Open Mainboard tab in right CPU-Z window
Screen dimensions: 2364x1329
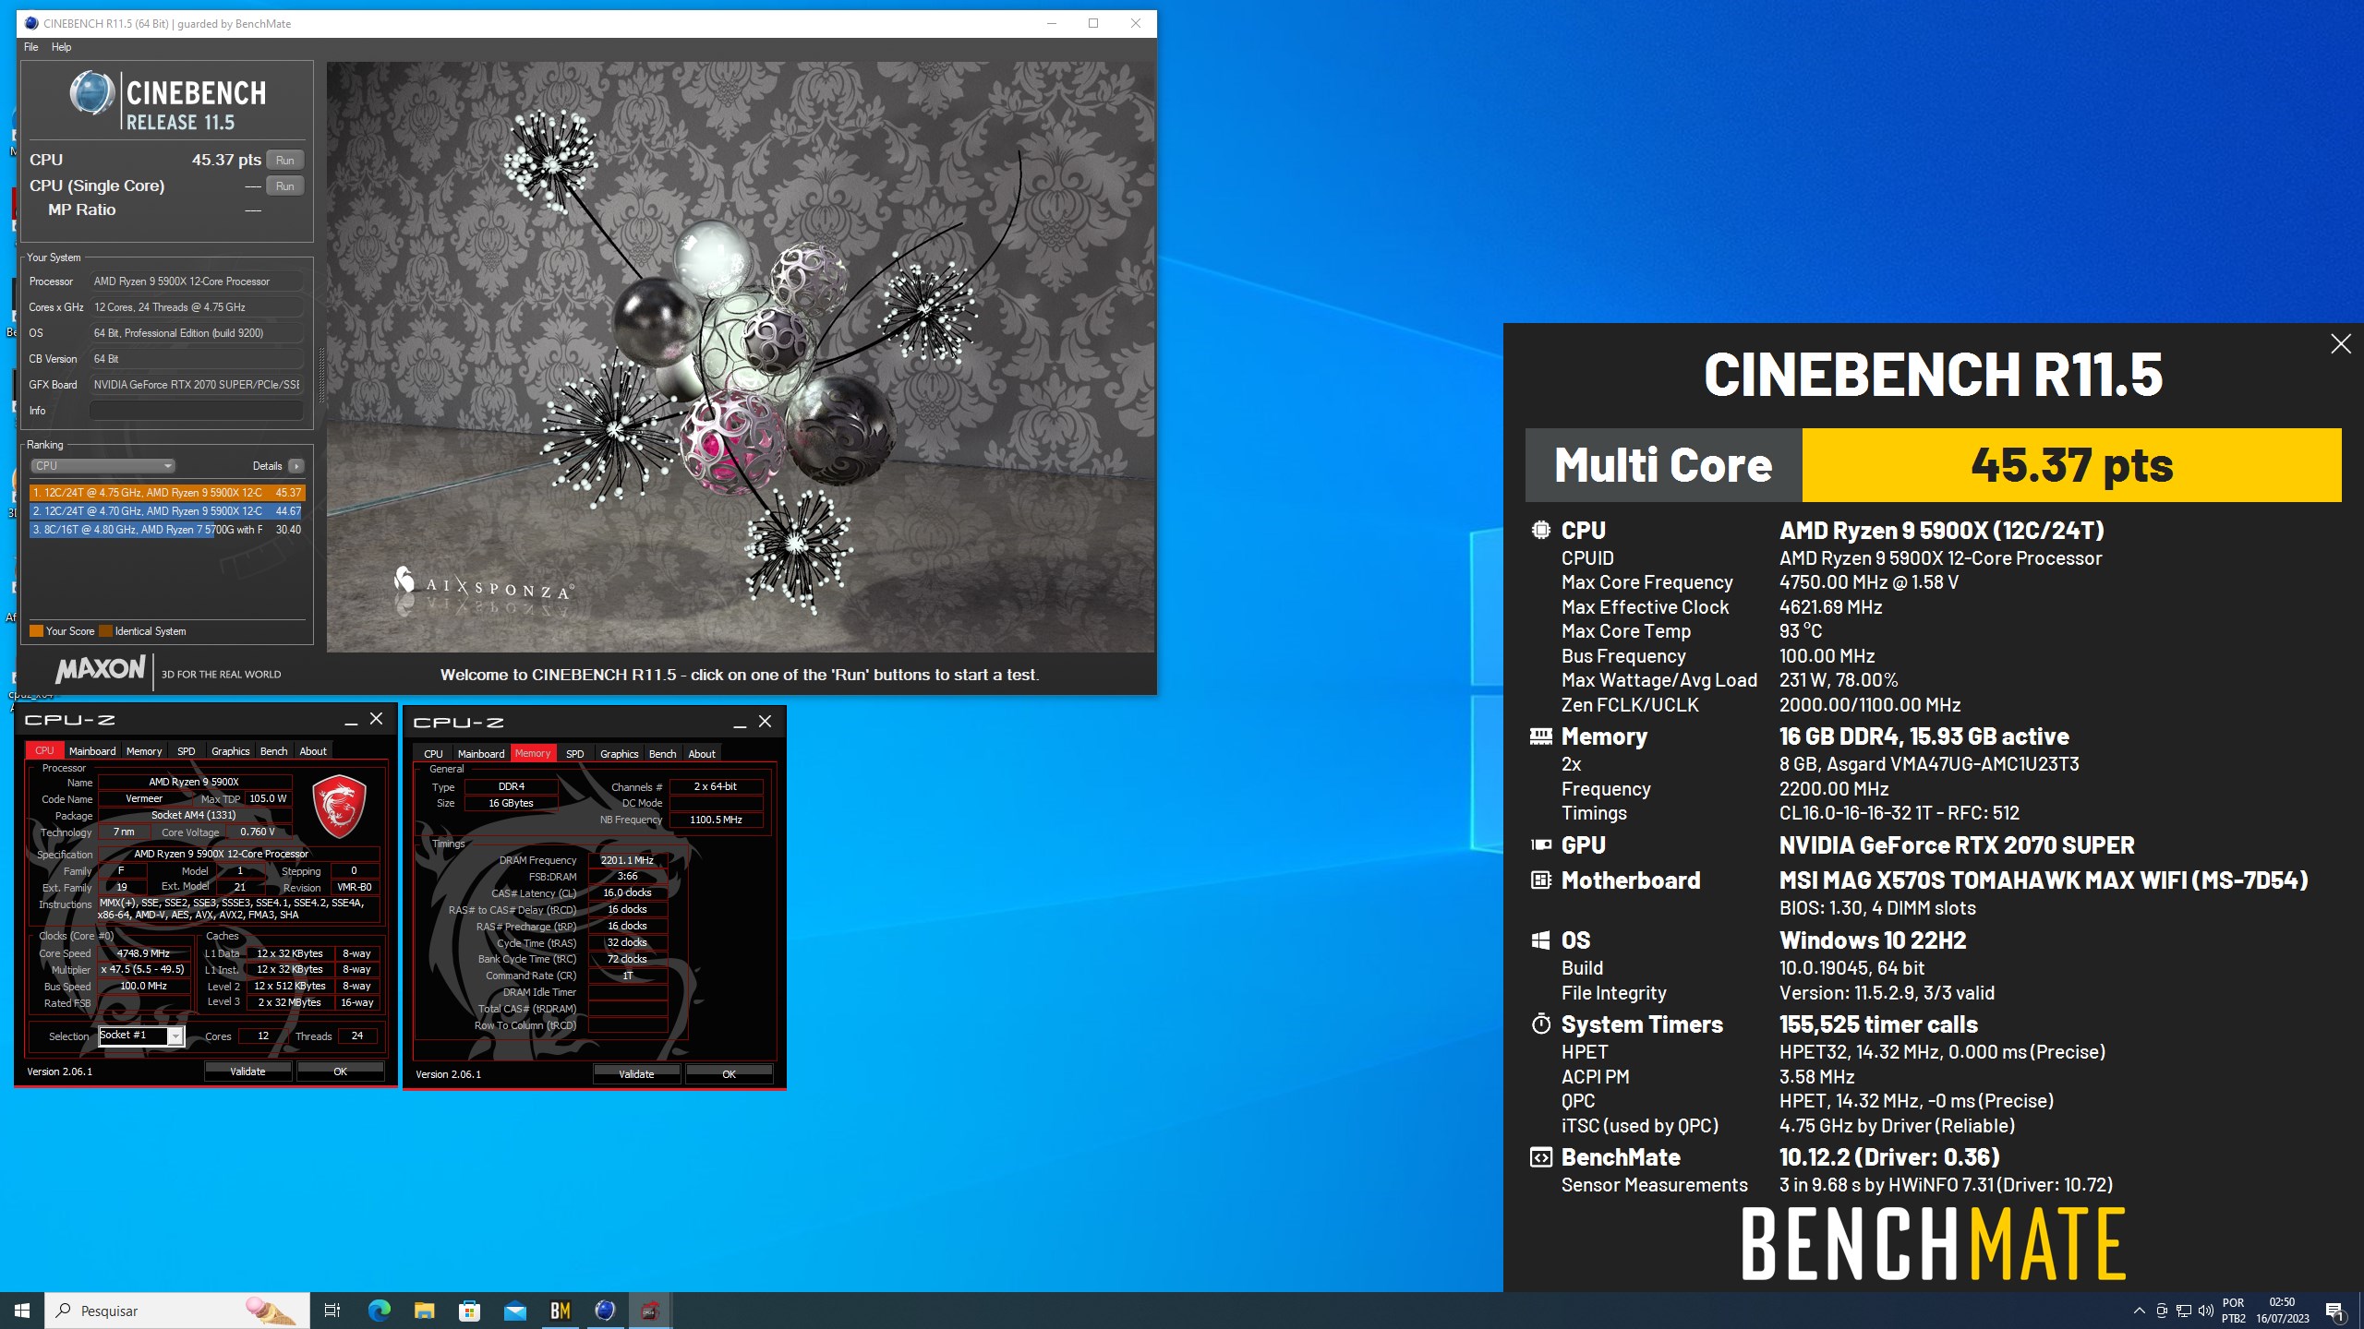tap(481, 754)
